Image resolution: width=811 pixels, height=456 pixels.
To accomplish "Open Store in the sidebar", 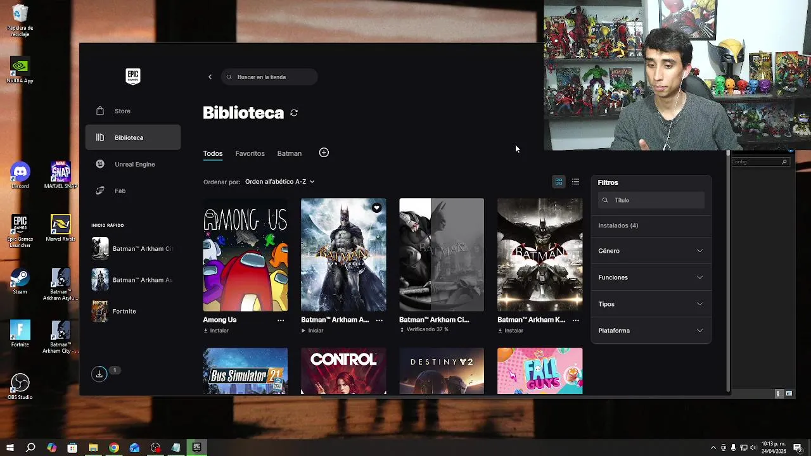I will [x=133, y=111].
